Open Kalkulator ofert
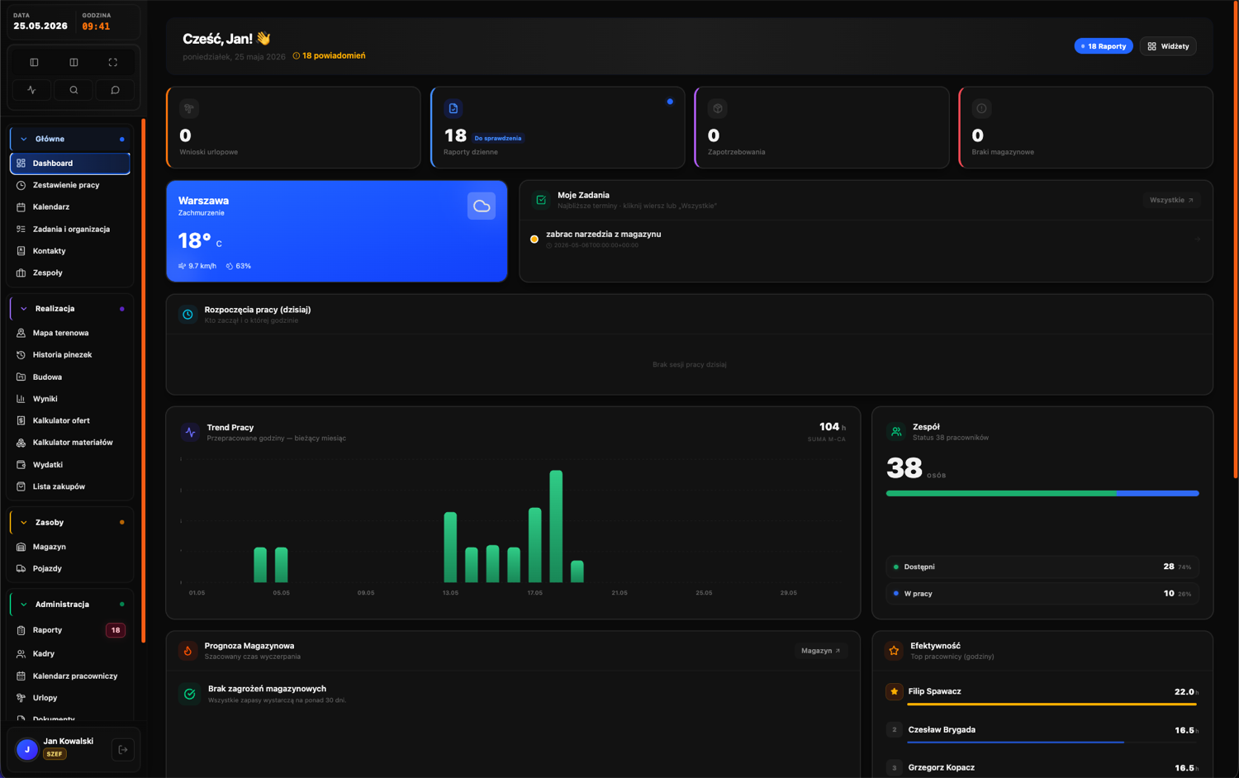 pyautogui.click(x=70, y=421)
